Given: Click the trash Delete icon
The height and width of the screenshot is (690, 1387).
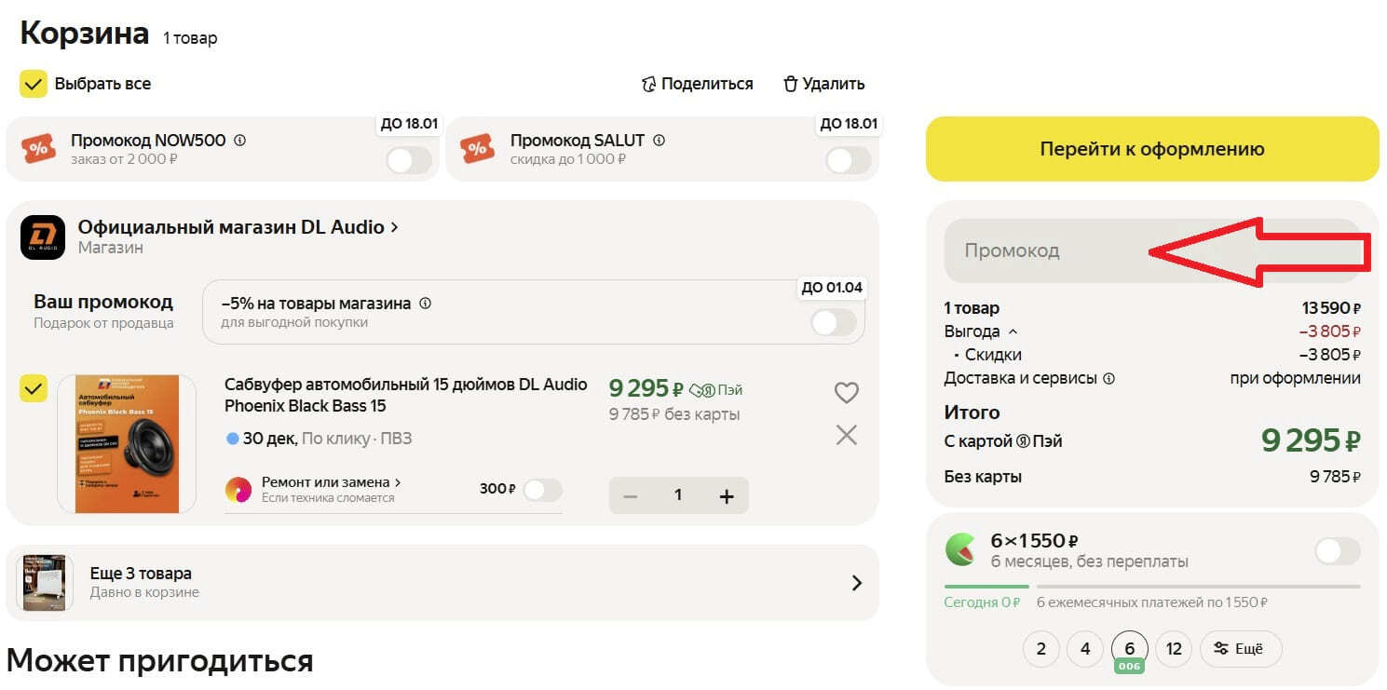Looking at the screenshot, I should click(x=791, y=84).
